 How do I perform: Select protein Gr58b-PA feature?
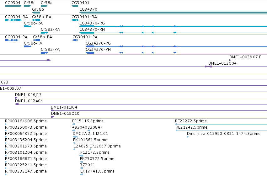tap(37, 40)
